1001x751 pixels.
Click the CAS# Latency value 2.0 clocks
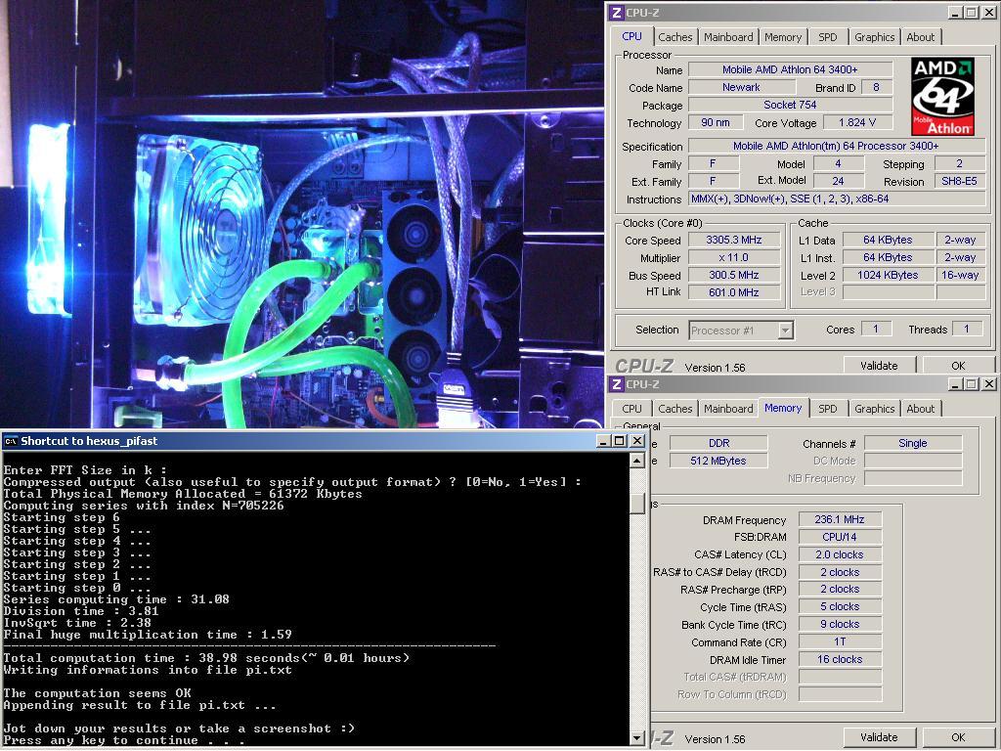(840, 555)
